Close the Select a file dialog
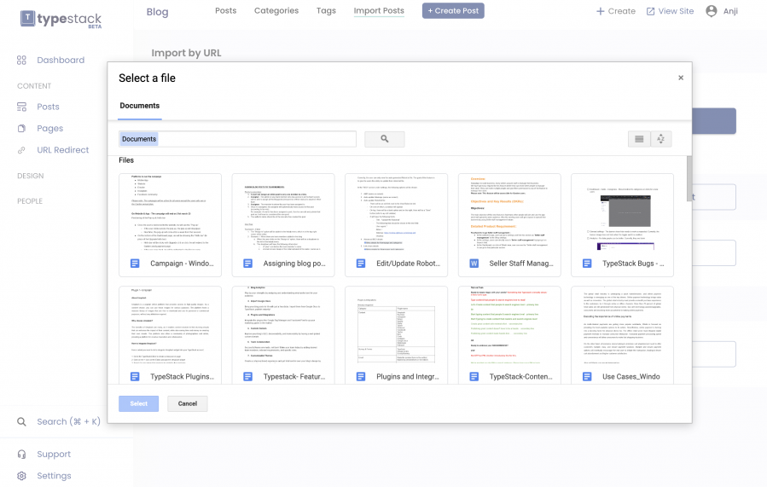767x487 pixels. point(680,78)
